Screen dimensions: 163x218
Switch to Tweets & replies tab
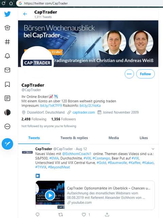[x=74, y=138]
